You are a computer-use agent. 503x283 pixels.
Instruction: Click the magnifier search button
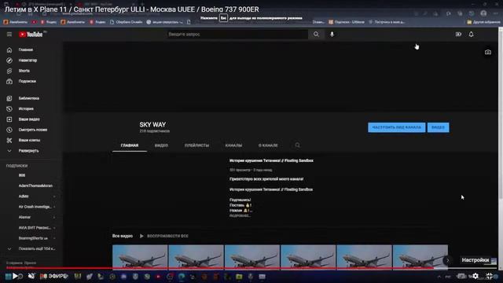pos(316,35)
